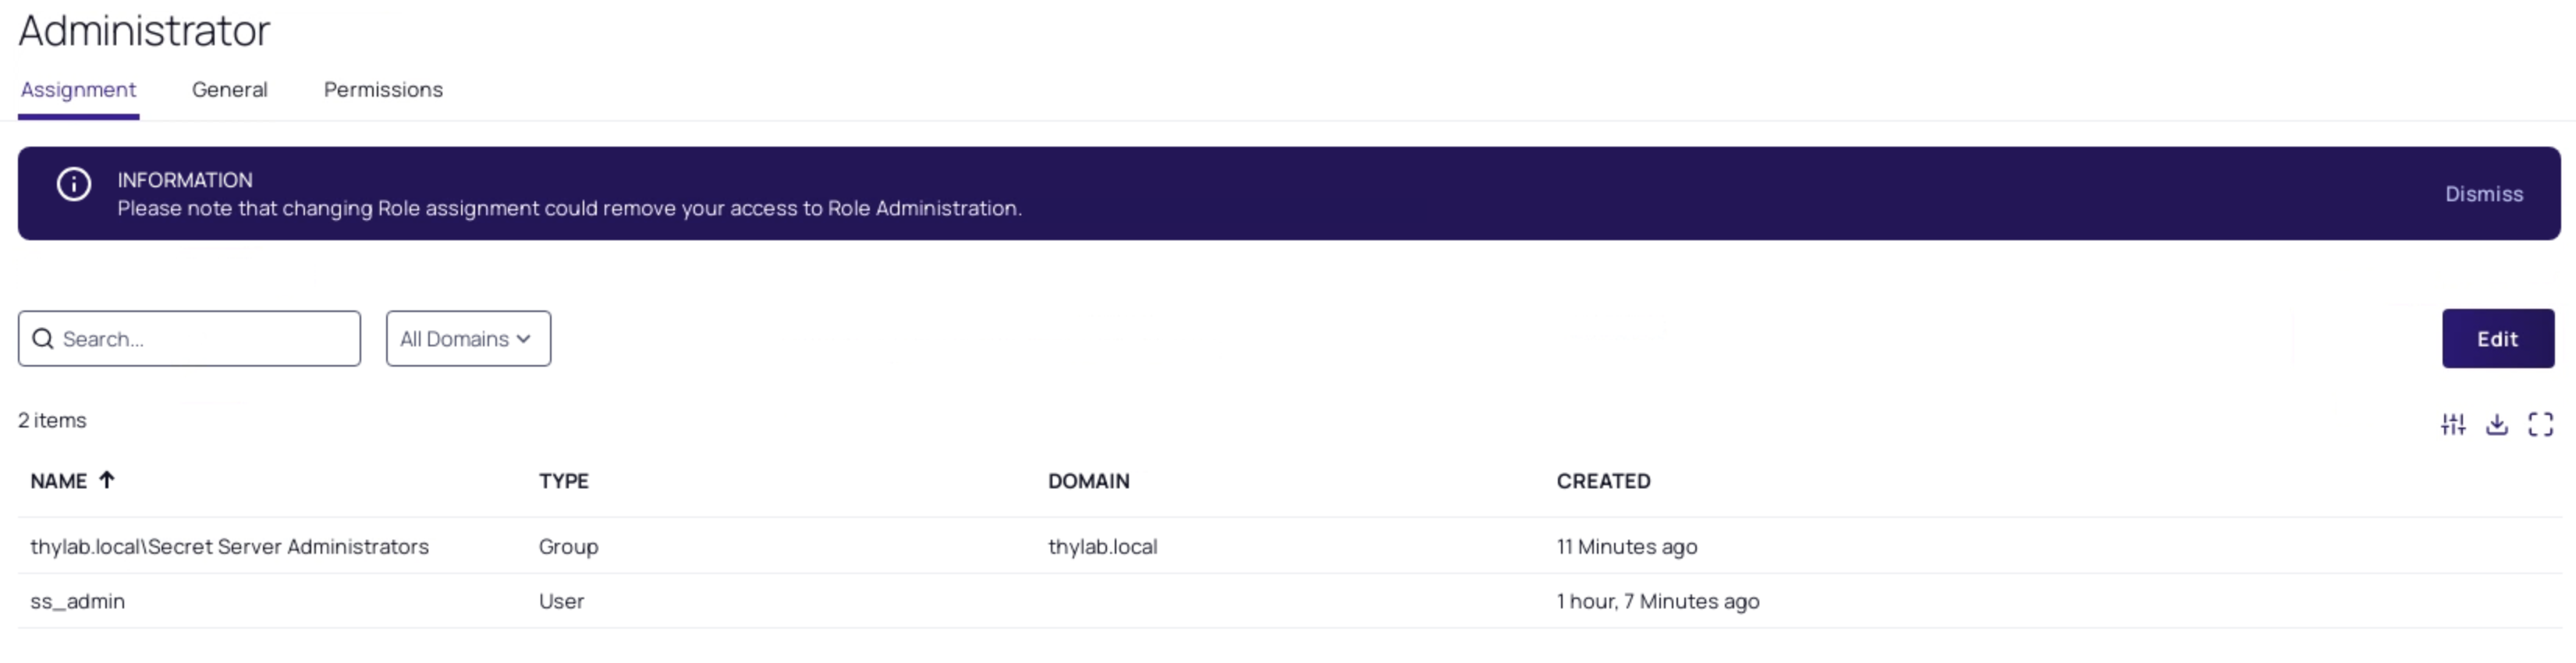Image resolution: width=2576 pixels, height=663 pixels.
Task: Click the search magnifier icon
Action: [43, 339]
